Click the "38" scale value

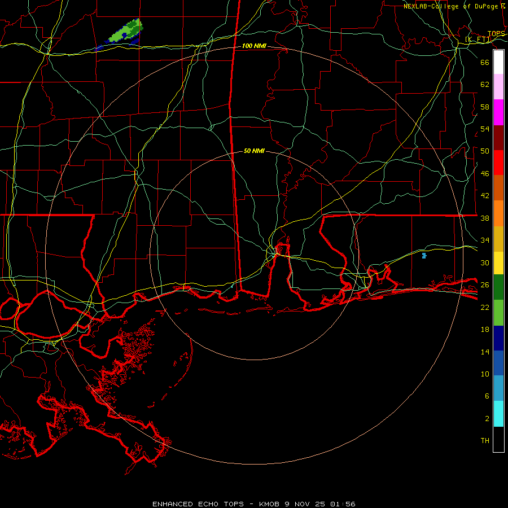tap(485, 218)
